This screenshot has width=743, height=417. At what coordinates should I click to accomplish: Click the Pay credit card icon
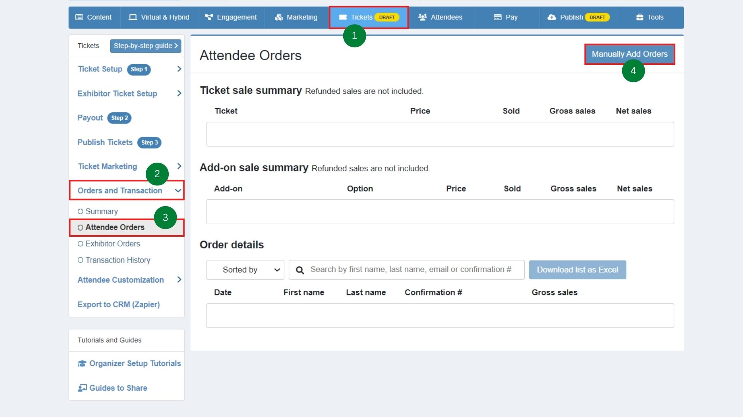(x=497, y=17)
